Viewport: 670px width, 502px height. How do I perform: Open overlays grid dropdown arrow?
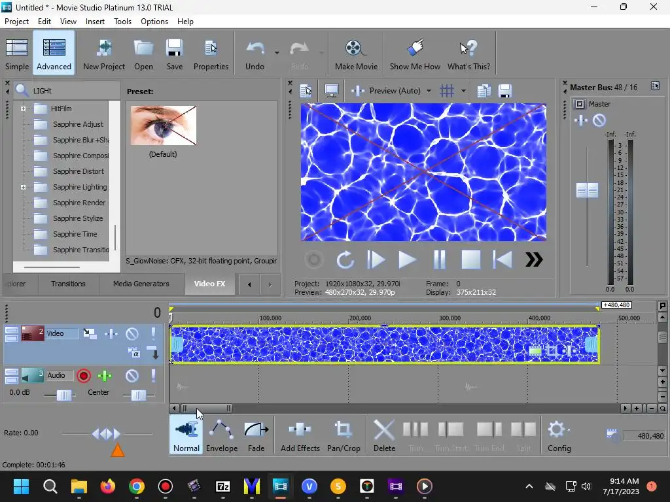463,91
